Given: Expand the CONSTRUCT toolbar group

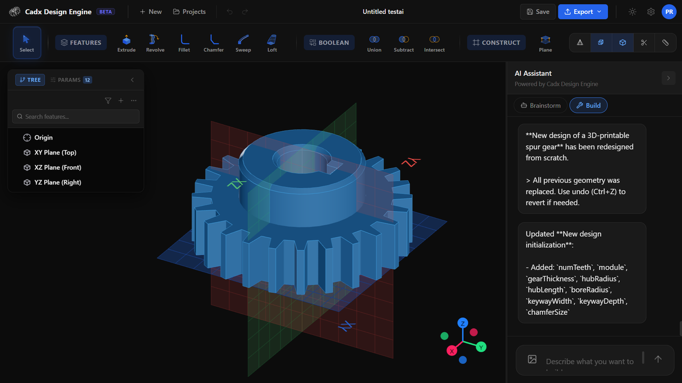Looking at the screenshot, I should coord(497,43).
